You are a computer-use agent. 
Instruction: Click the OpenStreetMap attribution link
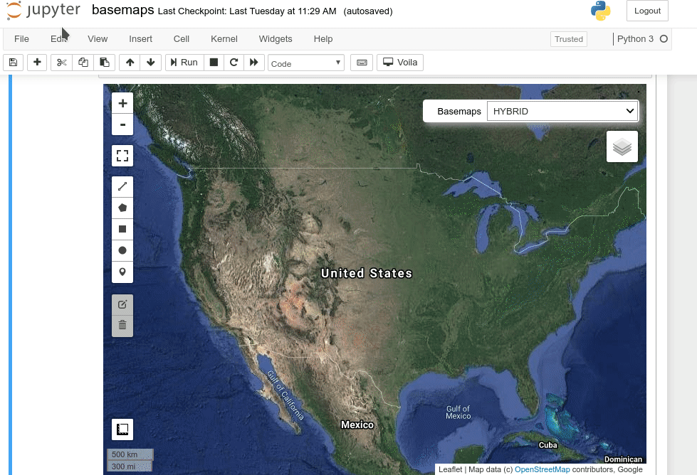[x=542, y=469]
